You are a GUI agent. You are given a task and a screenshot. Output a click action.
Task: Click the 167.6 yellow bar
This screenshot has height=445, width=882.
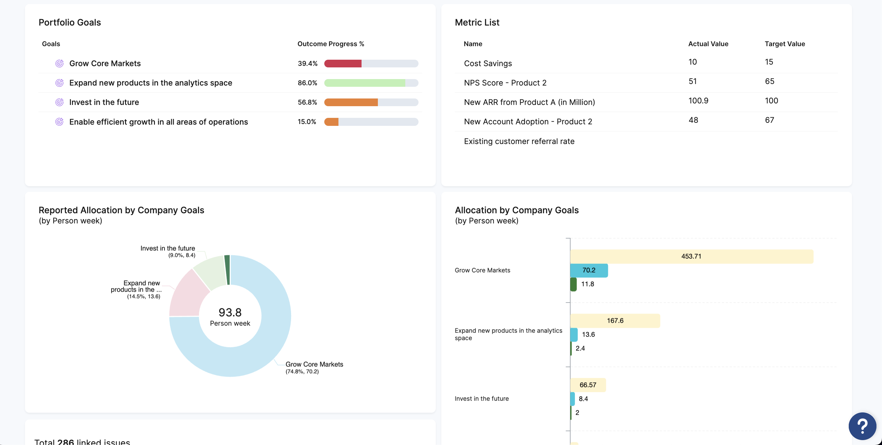point(615,321)
